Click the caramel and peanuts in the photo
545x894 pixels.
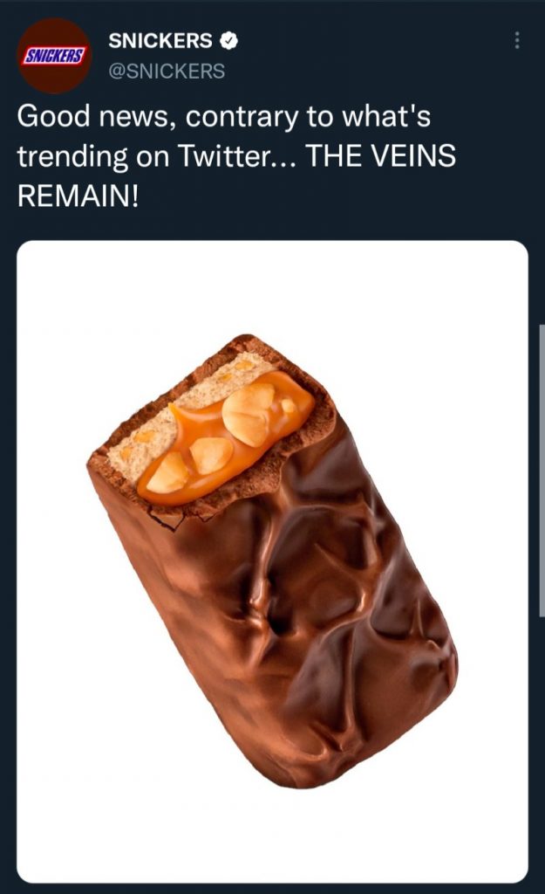coord(226,438)
